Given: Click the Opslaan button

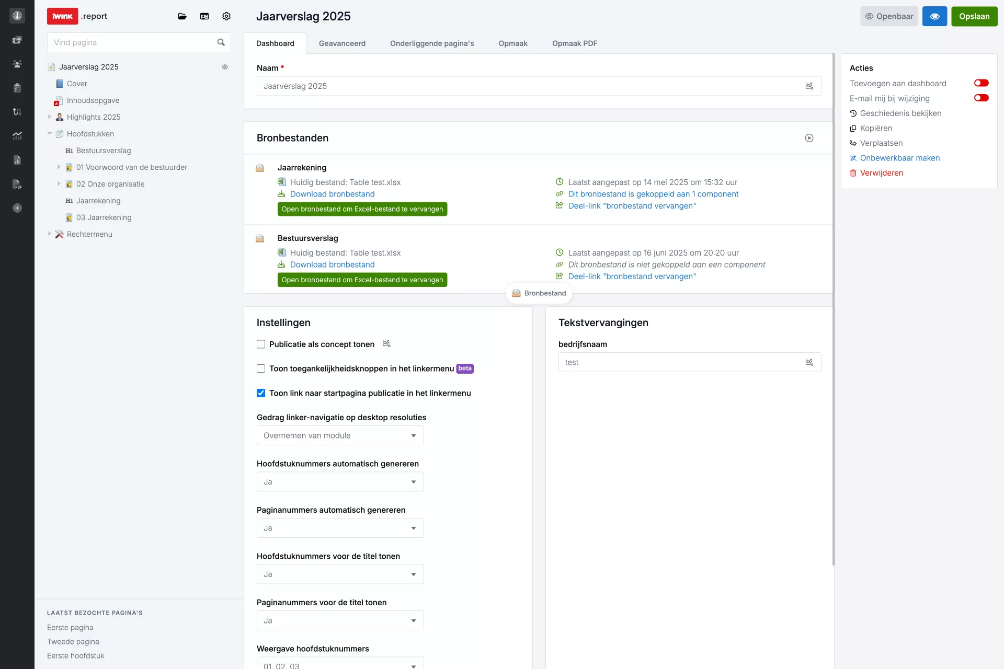Looking at the screenshot, I should click(974, 16).
